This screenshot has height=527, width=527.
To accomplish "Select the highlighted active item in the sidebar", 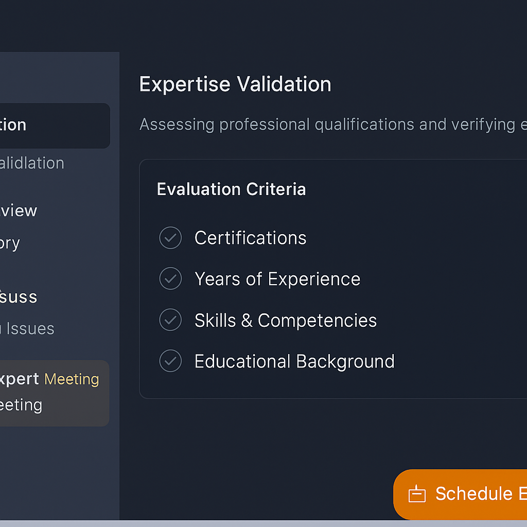I will (x=51, y=125).
